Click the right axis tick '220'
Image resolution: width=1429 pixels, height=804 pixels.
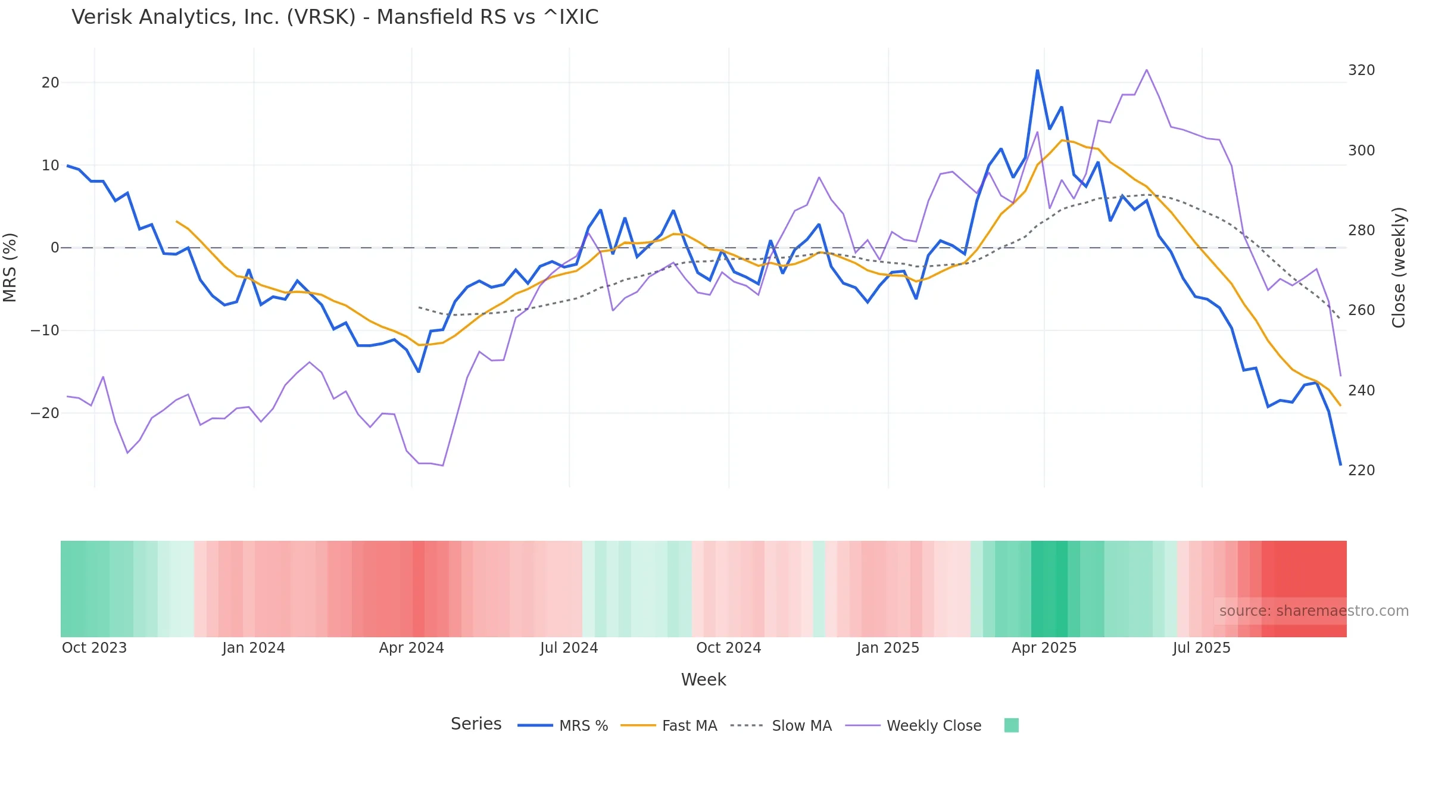point(1362,470)
